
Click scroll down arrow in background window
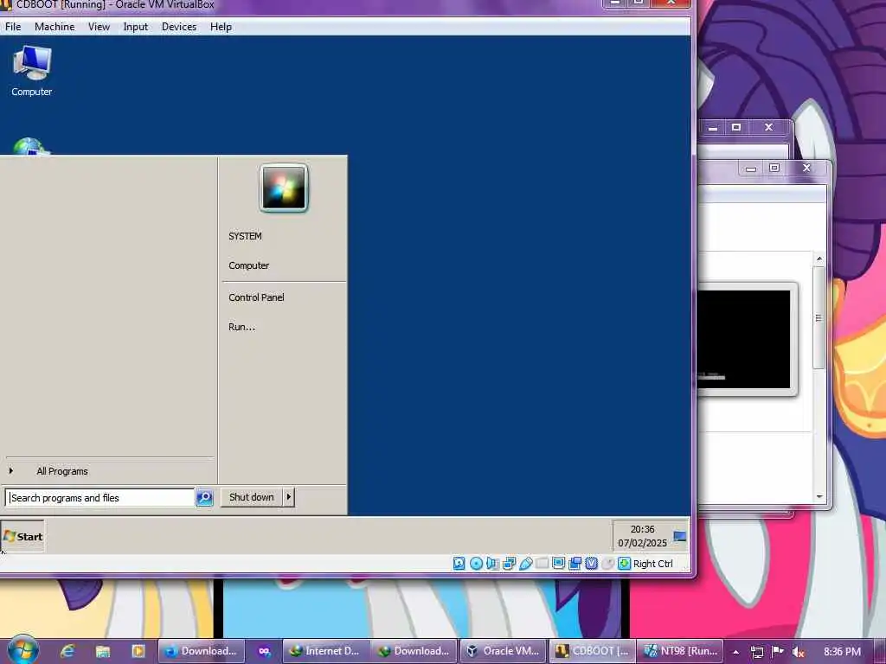(819, 496)
